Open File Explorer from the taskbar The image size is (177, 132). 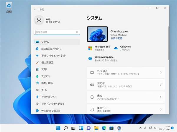pos(96,128)
